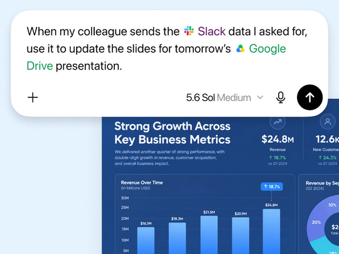Viewport: 339px width, 254px height.
Task: Select the $16.1M bar in revenue chart
Action: (x=146, y=240)
